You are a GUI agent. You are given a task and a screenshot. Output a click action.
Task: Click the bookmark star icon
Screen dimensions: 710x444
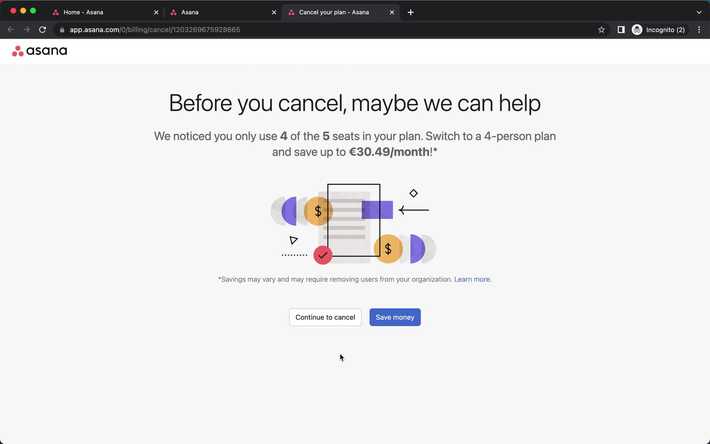[602, 29]
